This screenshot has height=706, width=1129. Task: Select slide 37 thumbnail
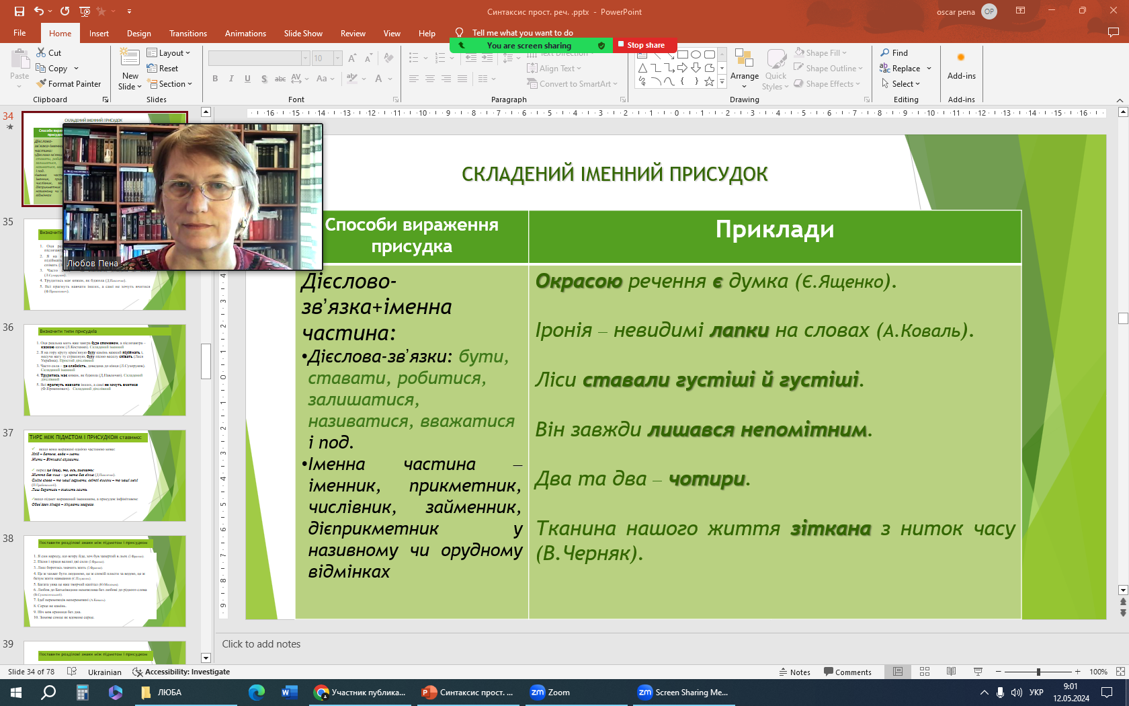[x=104, y=475]
